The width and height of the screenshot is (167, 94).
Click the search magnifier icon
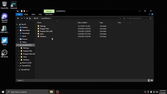[x=150, y=18]
